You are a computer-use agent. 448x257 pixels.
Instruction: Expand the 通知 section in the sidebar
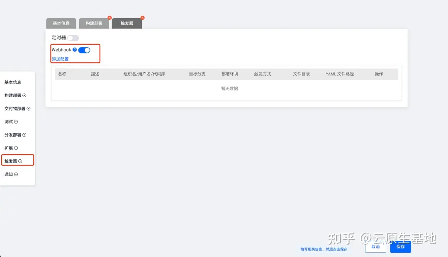15,174
